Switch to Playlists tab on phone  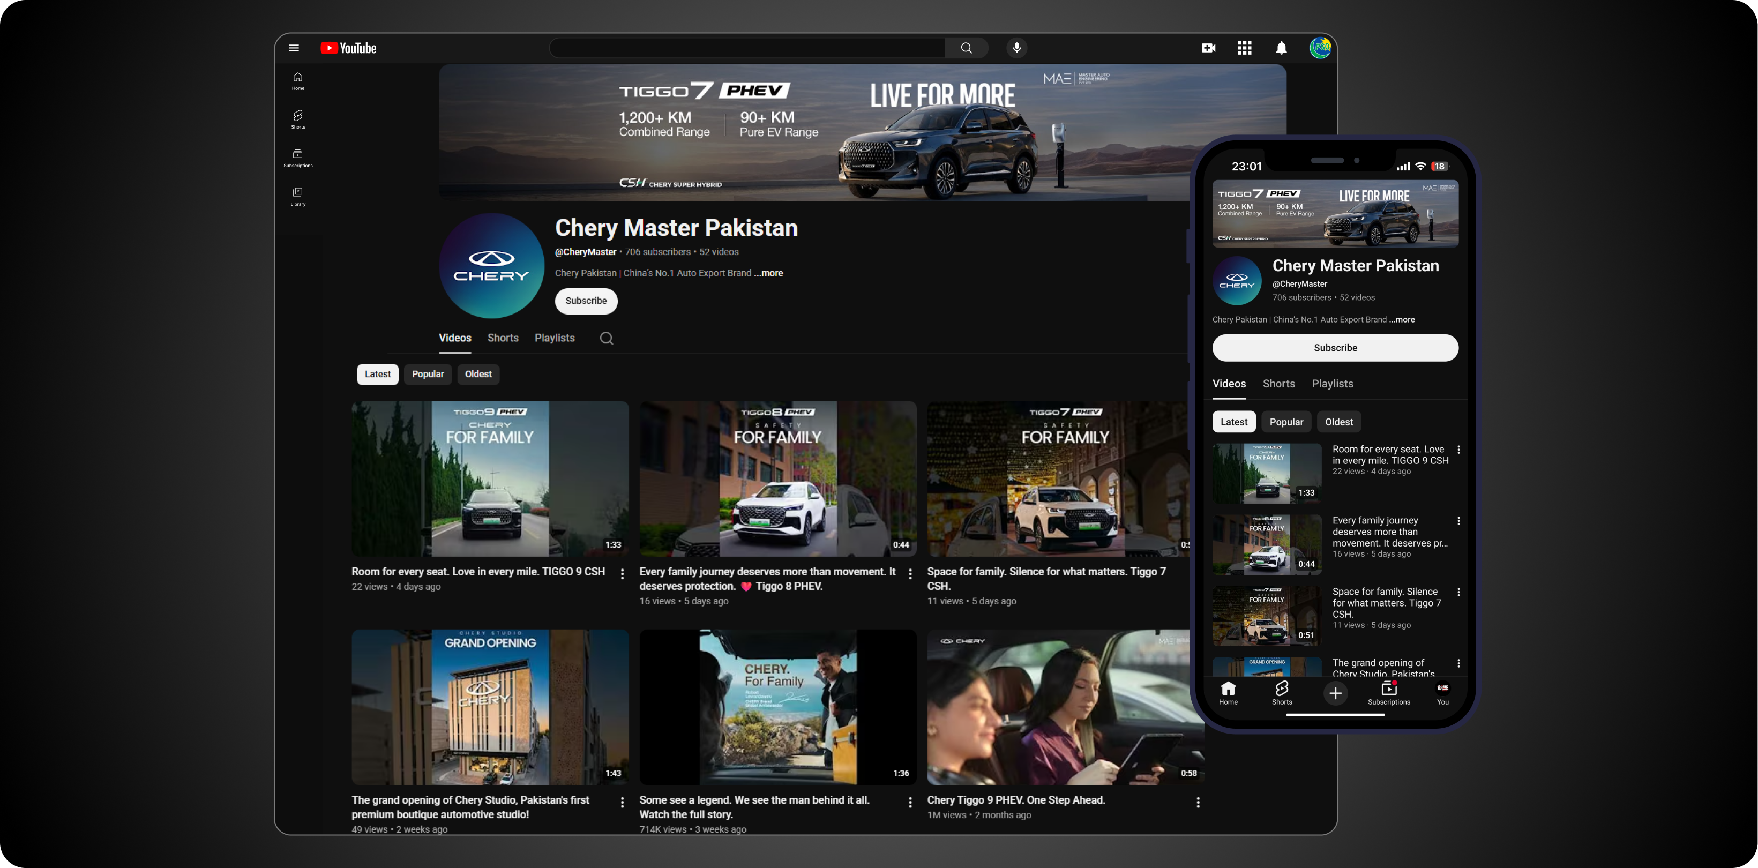click(x=1333, y=384)
